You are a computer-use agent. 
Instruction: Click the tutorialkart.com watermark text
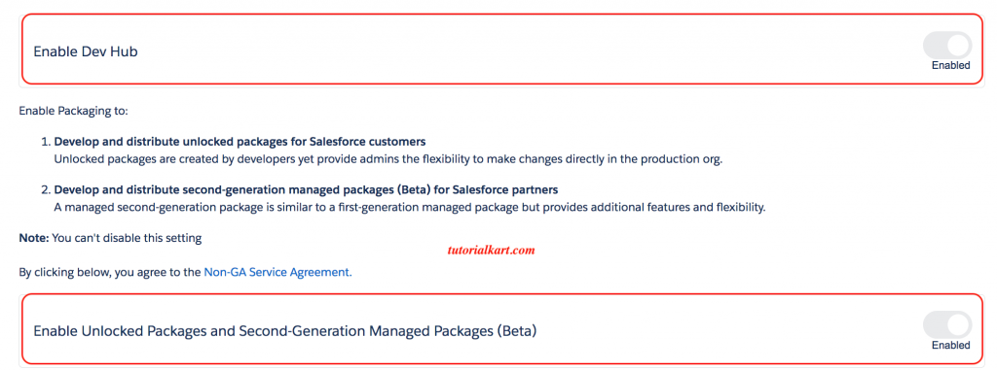click(490, 251)
